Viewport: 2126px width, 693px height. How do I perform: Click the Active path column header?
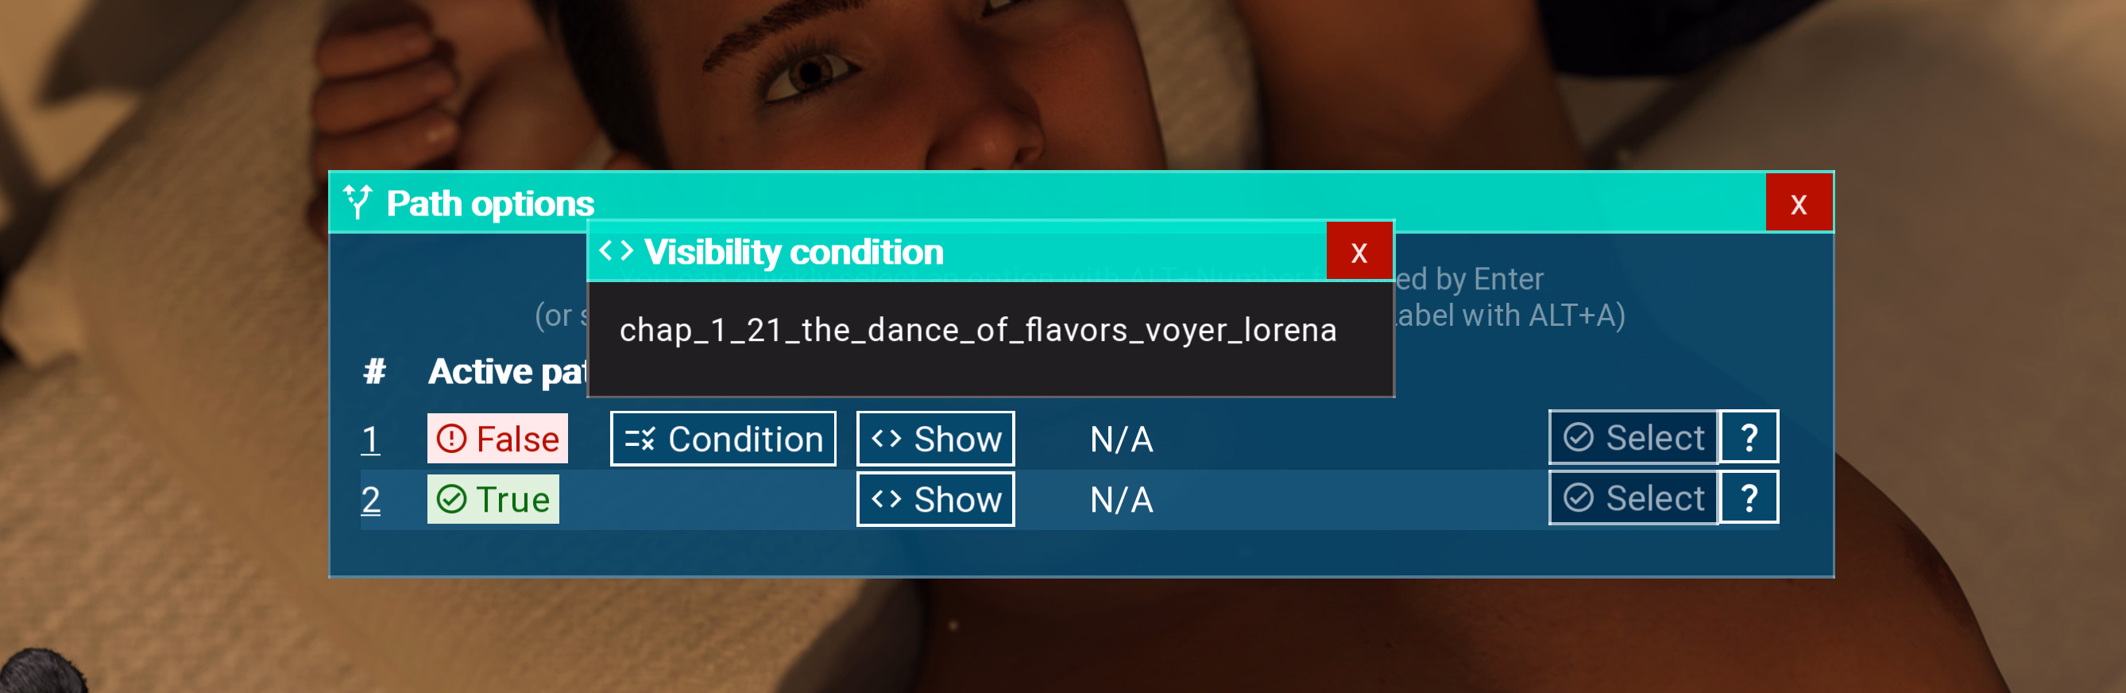pyautogui.click(x=507, y=372)
